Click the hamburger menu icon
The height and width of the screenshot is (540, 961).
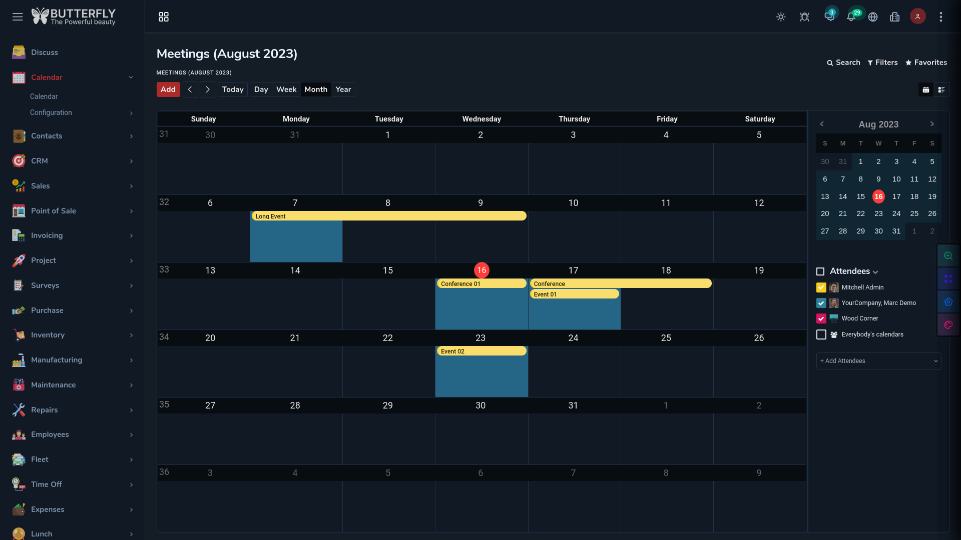coord(18,17)
